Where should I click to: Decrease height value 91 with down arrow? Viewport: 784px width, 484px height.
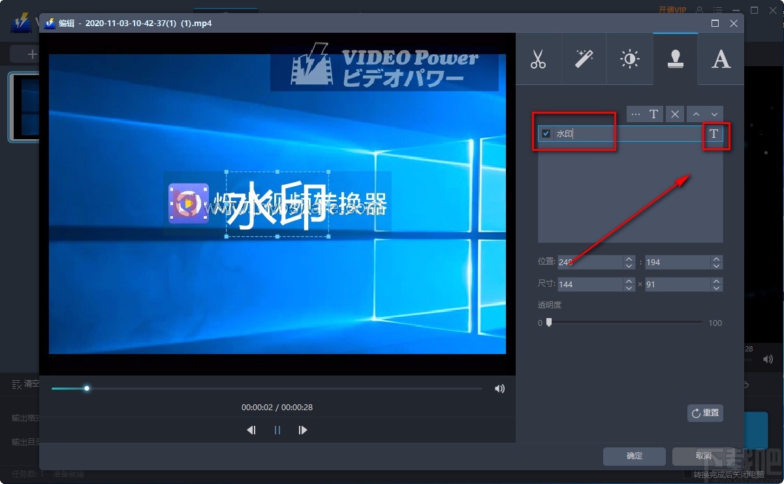(x=717, y=288)
